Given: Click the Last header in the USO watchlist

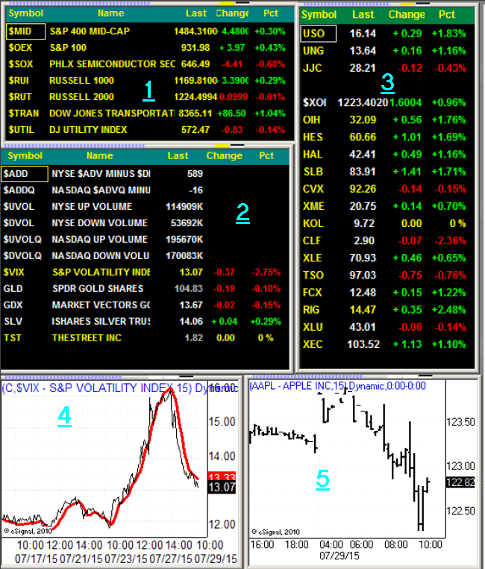Looking at the screenshot, I should [x=363, y=14].
